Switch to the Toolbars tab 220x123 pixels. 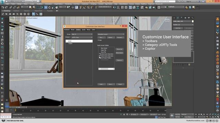click(78, 30)
